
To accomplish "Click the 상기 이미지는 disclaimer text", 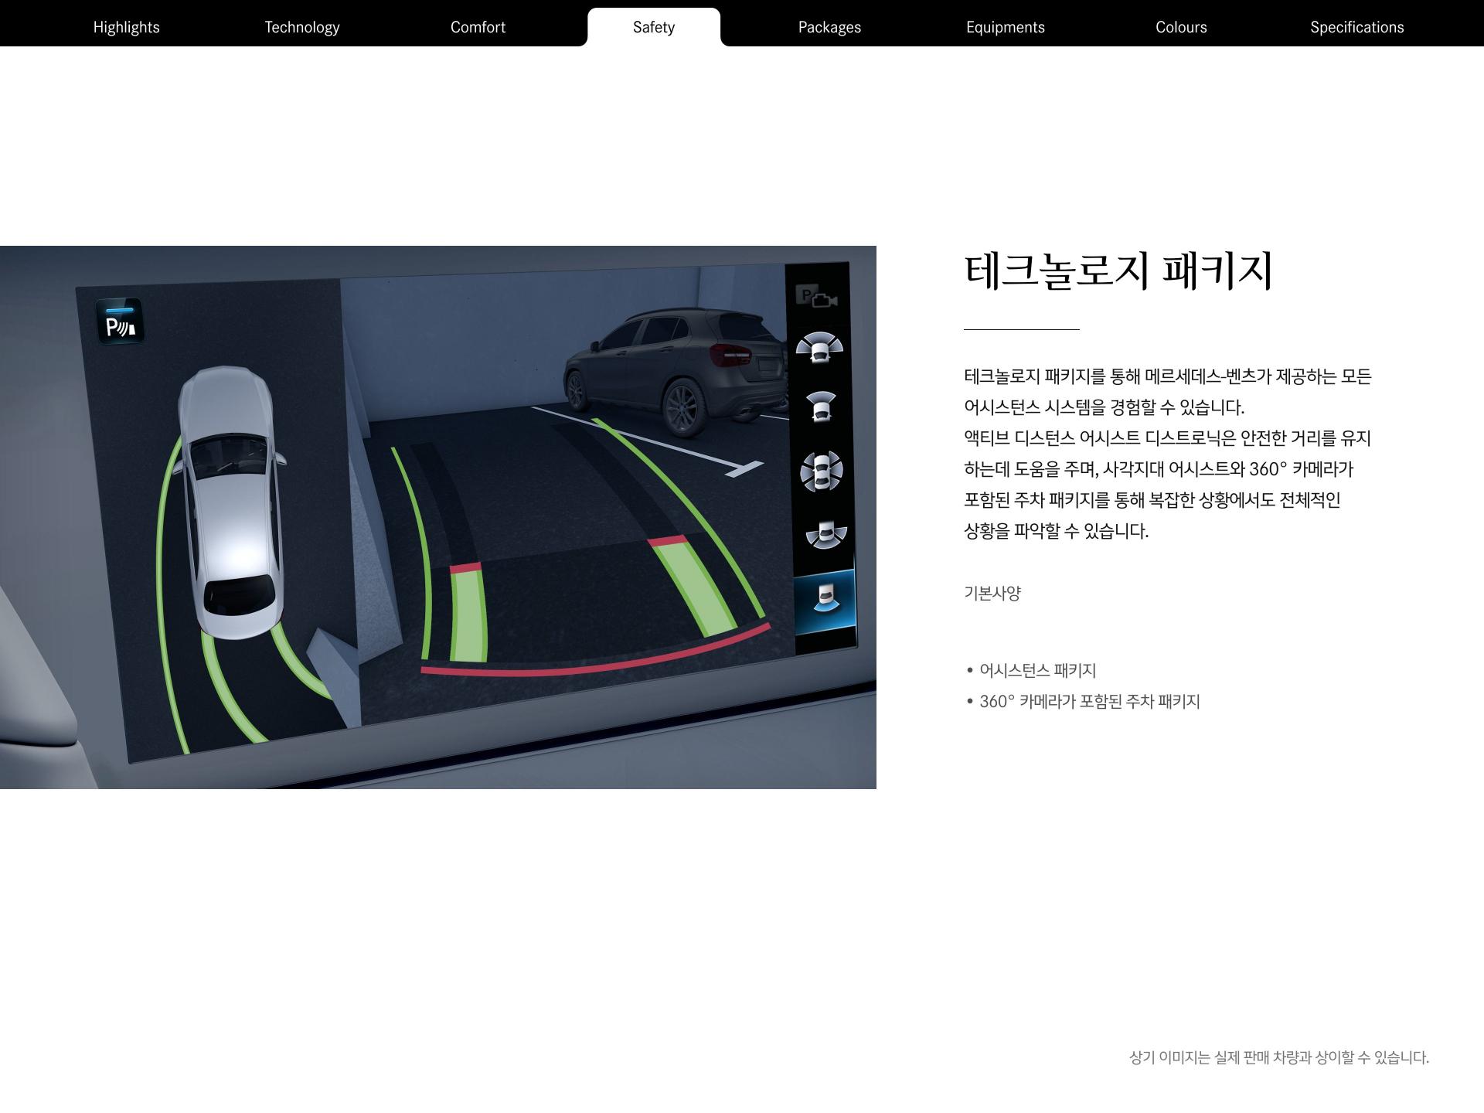I will (x=1279, y=1057).
